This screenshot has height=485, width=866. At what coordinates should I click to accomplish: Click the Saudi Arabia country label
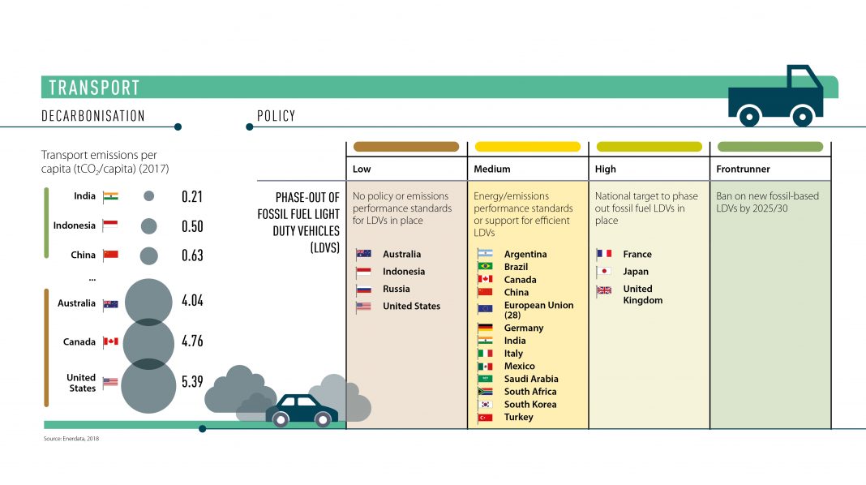(531, 379)
